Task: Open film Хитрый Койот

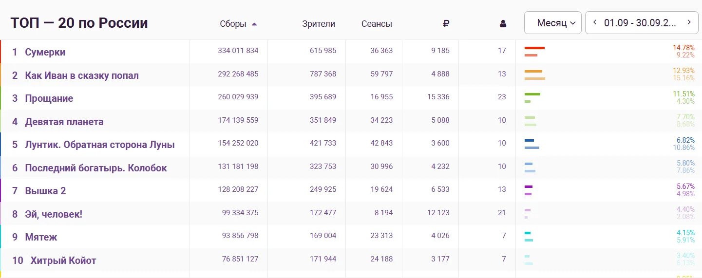Action: [x=63, y=260]
